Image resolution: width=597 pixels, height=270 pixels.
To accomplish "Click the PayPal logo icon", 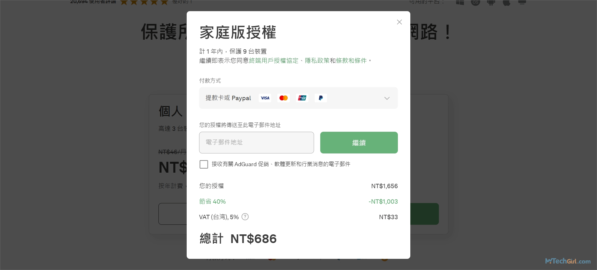I will click(x=321, y=98).
